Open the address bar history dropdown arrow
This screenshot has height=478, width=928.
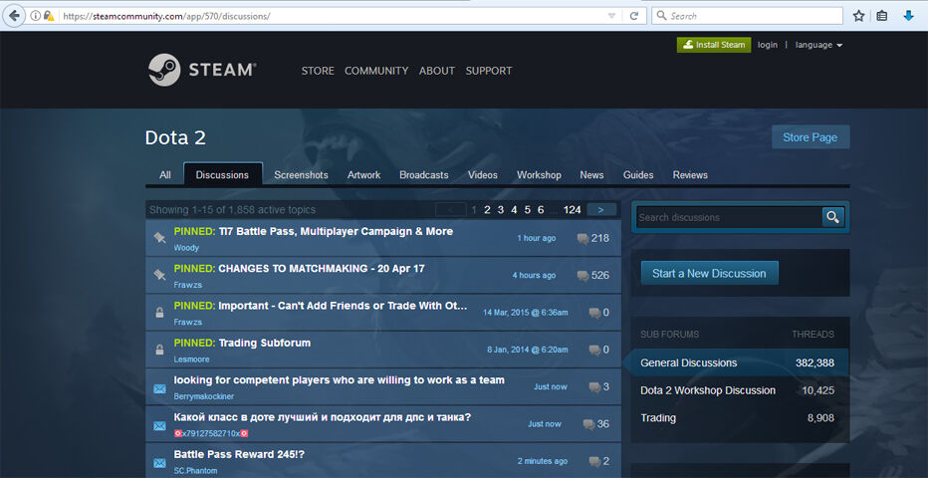[x=612, y=16]
